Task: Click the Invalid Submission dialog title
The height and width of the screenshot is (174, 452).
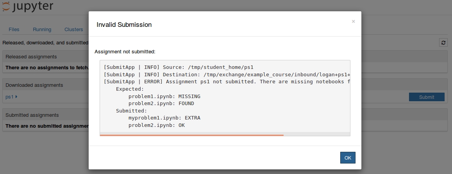Action: tap(124, 25)
